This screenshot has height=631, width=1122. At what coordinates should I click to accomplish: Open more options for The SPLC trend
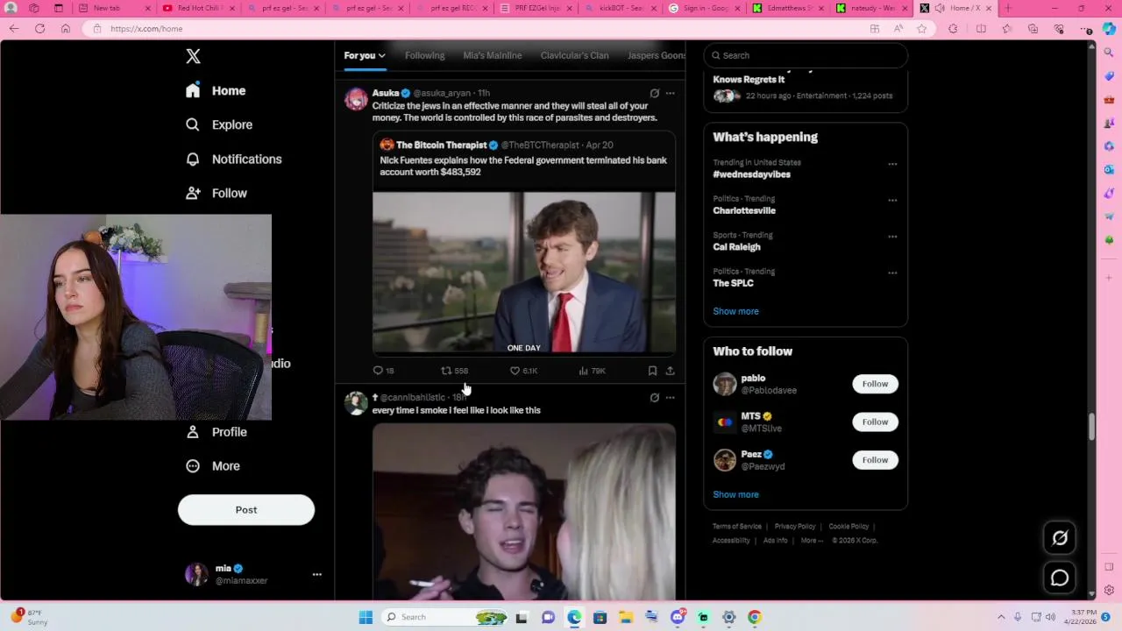(892, 273)
